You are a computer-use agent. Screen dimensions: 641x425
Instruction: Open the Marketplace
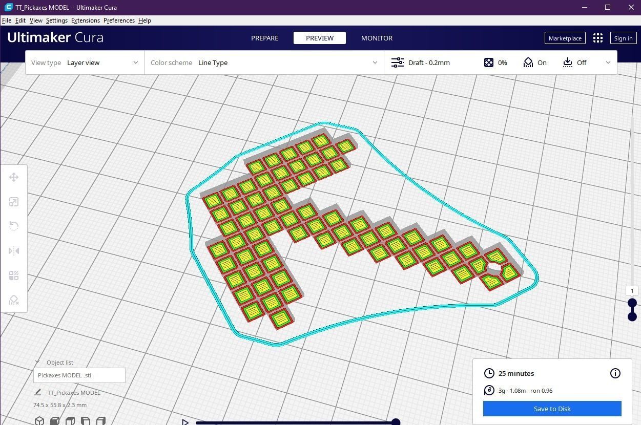(x=565, y=38)
